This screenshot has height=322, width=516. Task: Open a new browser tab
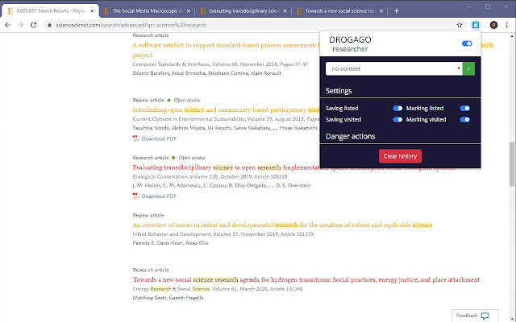(x=395, y=10)
